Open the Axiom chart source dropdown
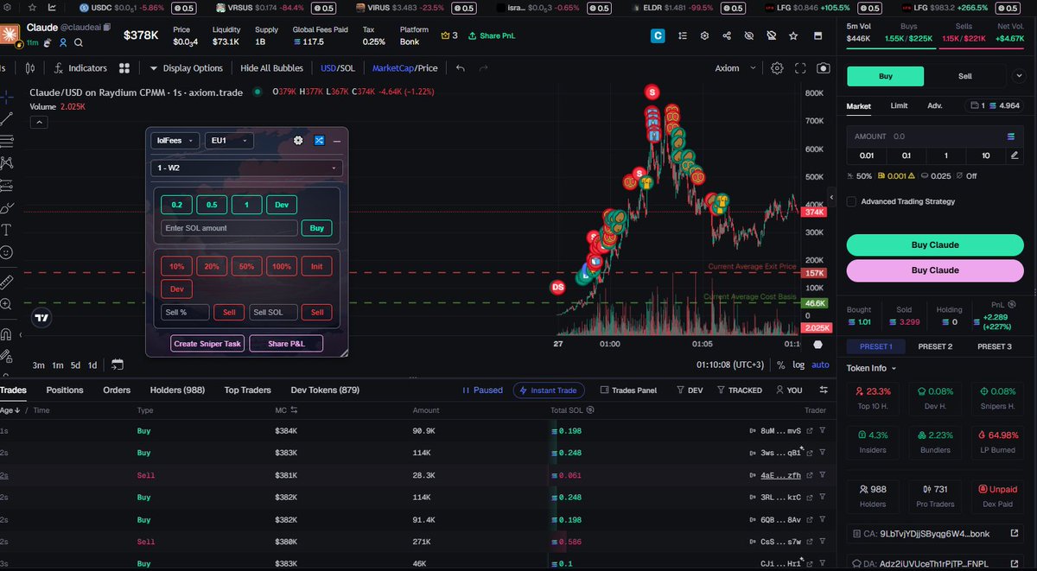 point(735,68)
